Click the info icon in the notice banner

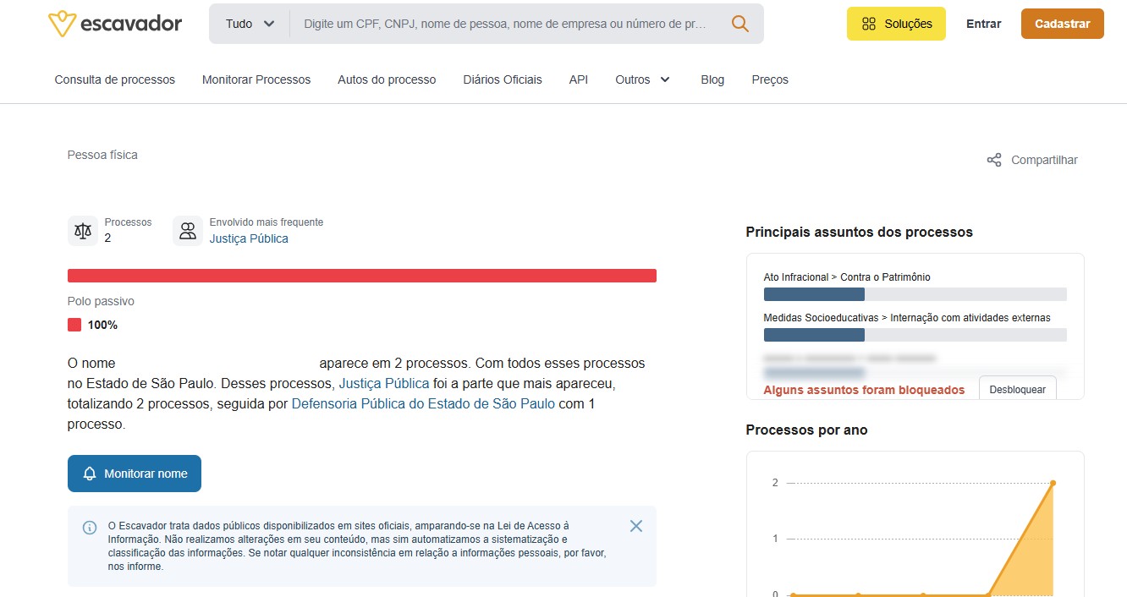pos(90,528)
